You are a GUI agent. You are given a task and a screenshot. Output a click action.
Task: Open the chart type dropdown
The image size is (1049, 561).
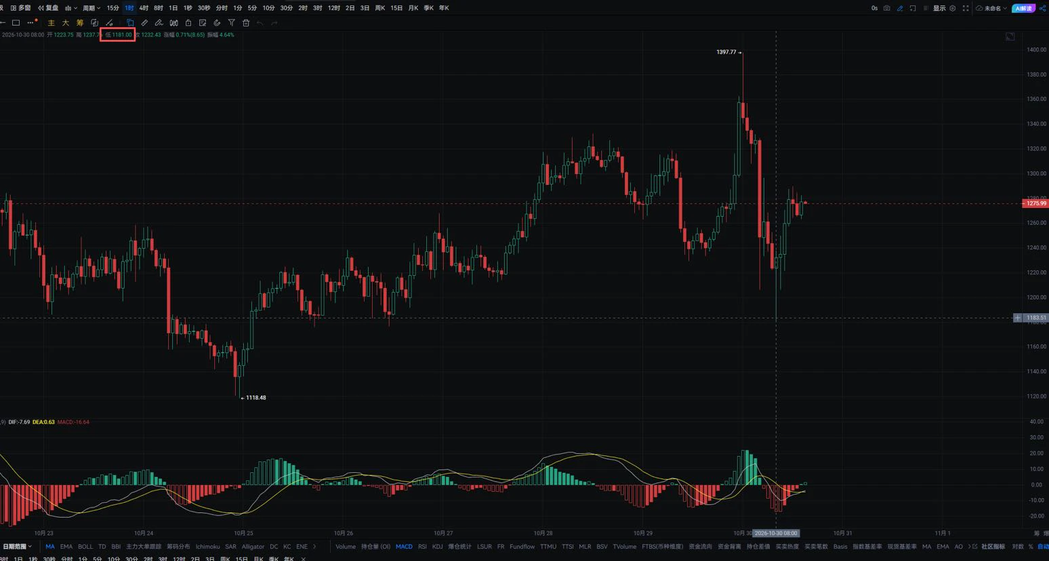click(70, 8)
